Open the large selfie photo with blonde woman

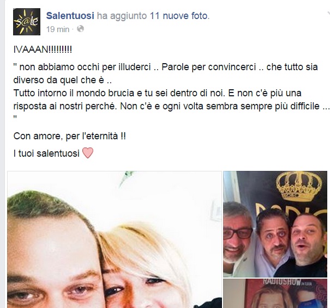[115, 239]
